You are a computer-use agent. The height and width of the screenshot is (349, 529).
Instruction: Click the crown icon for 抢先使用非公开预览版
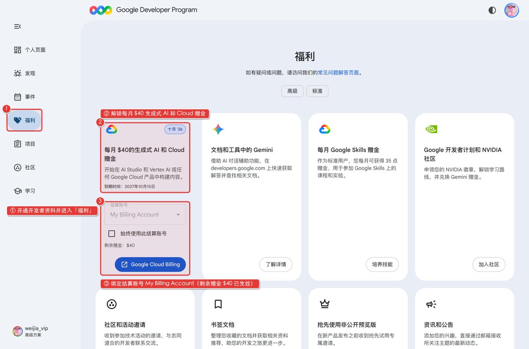[324, 304]
